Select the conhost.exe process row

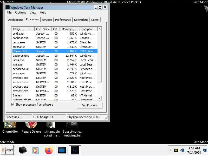(x=55, y=38)
